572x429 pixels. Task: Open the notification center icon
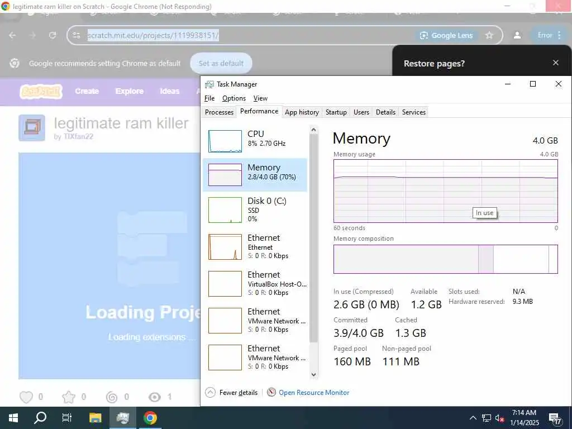[x=555, y=418]
